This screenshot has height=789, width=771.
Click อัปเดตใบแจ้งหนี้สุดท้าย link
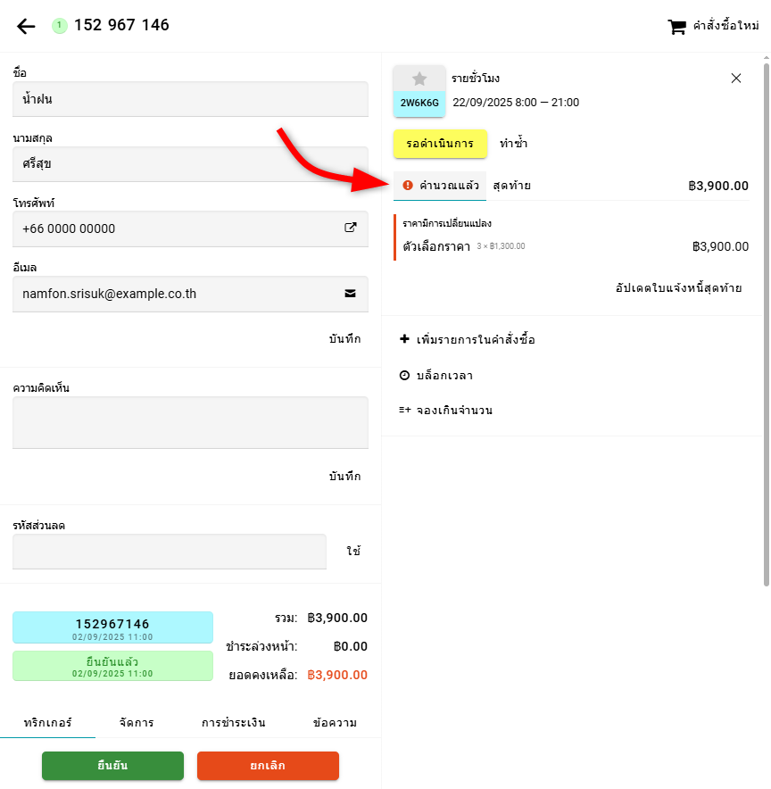point(678,288)
